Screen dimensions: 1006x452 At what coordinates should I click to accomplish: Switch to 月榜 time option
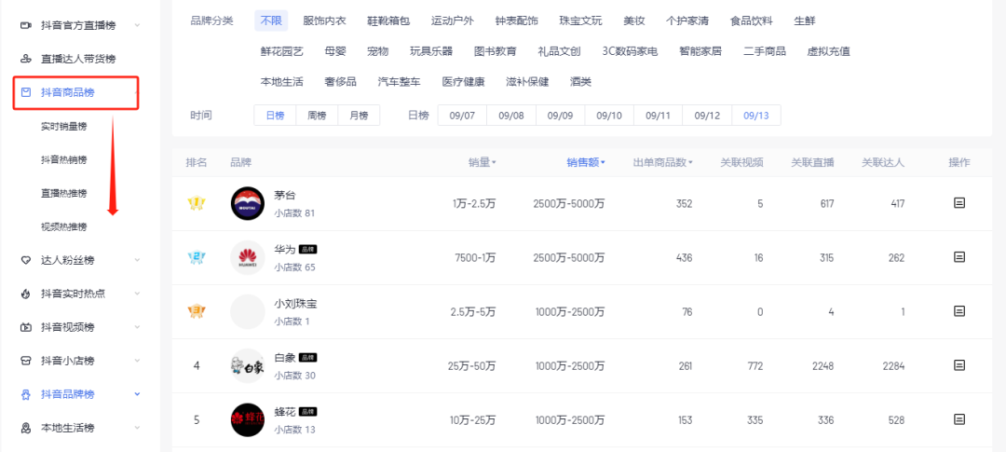(359, 116)
